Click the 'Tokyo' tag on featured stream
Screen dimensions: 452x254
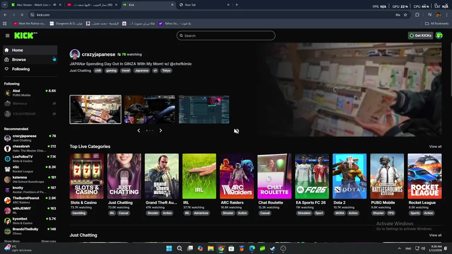[166, 71]
